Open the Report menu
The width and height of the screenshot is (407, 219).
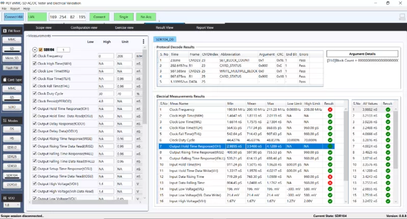tap(15, 9)
